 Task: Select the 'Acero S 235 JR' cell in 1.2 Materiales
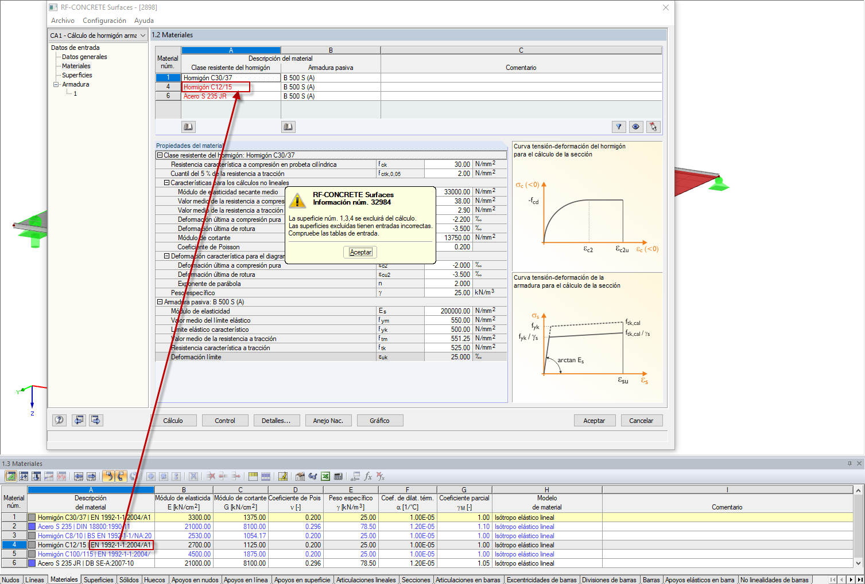coord(231,96)
